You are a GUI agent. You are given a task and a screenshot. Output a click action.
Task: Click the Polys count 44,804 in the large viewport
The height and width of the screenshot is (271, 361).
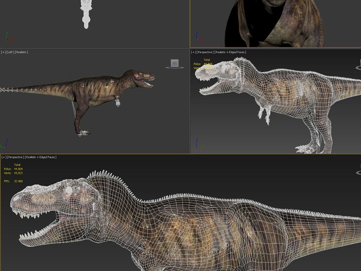tap(18, 169)
